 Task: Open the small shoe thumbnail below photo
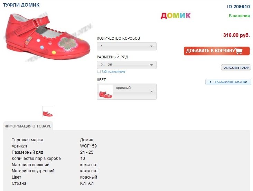(x=48, y=112)
